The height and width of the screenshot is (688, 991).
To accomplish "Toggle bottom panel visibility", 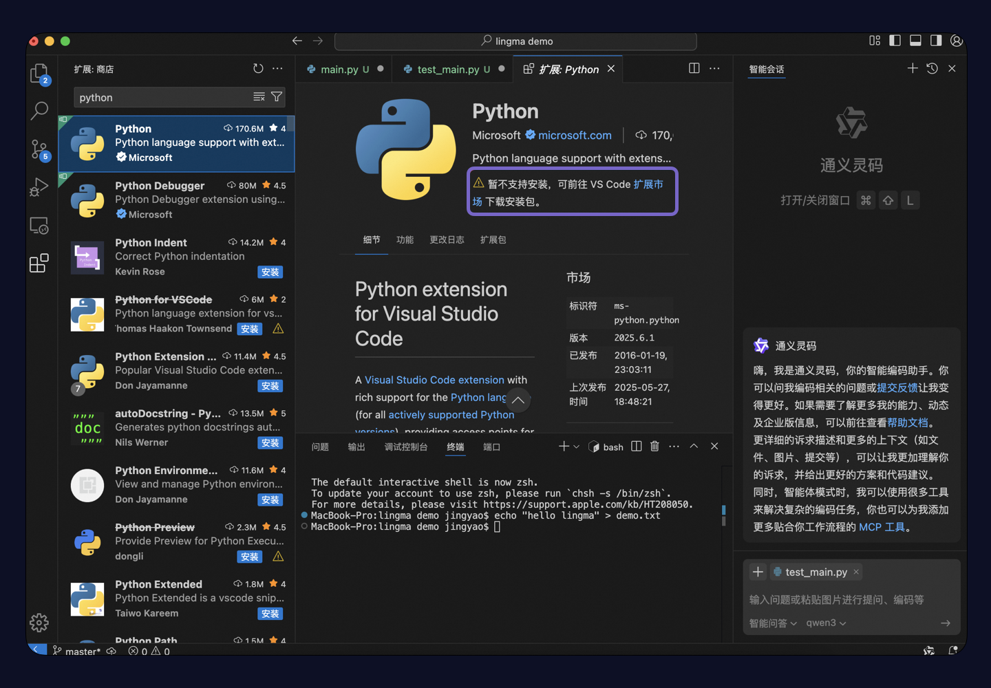I will (915, 41).
